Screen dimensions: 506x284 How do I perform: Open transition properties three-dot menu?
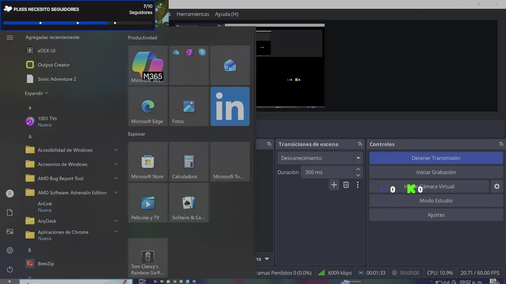pos(358,185)
